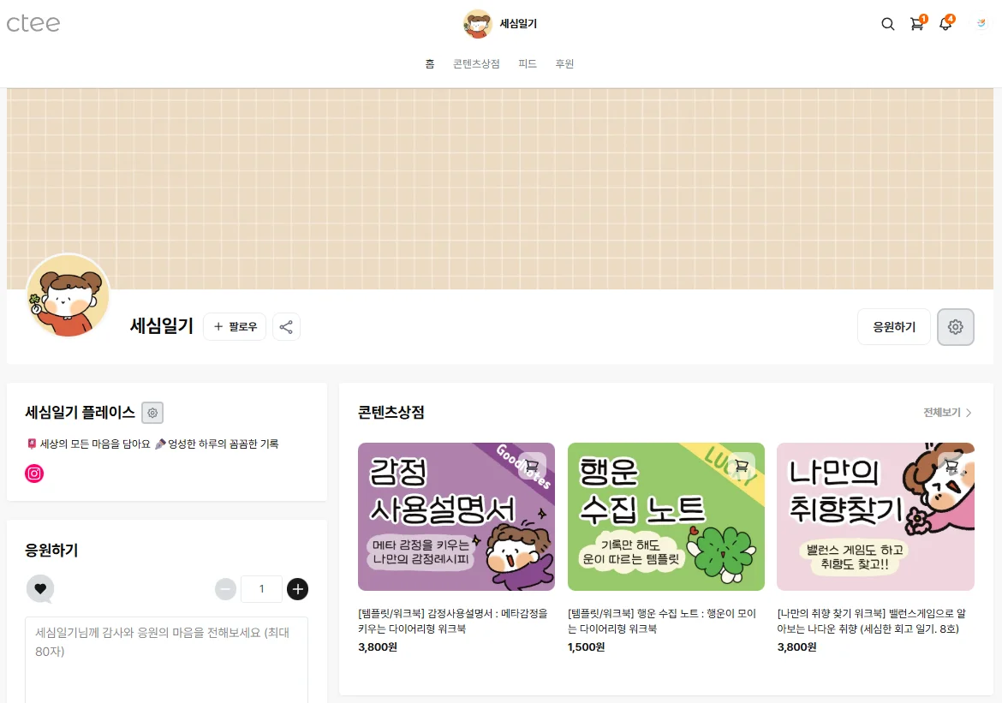
Task: Add 감정사용설명서 to cart via cart icon
Action: 532,466
